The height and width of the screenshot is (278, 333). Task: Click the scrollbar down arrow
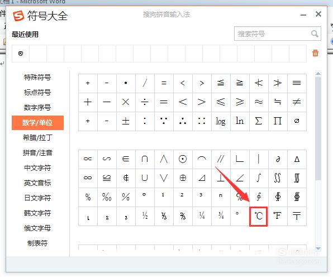(x=318, y=248)
